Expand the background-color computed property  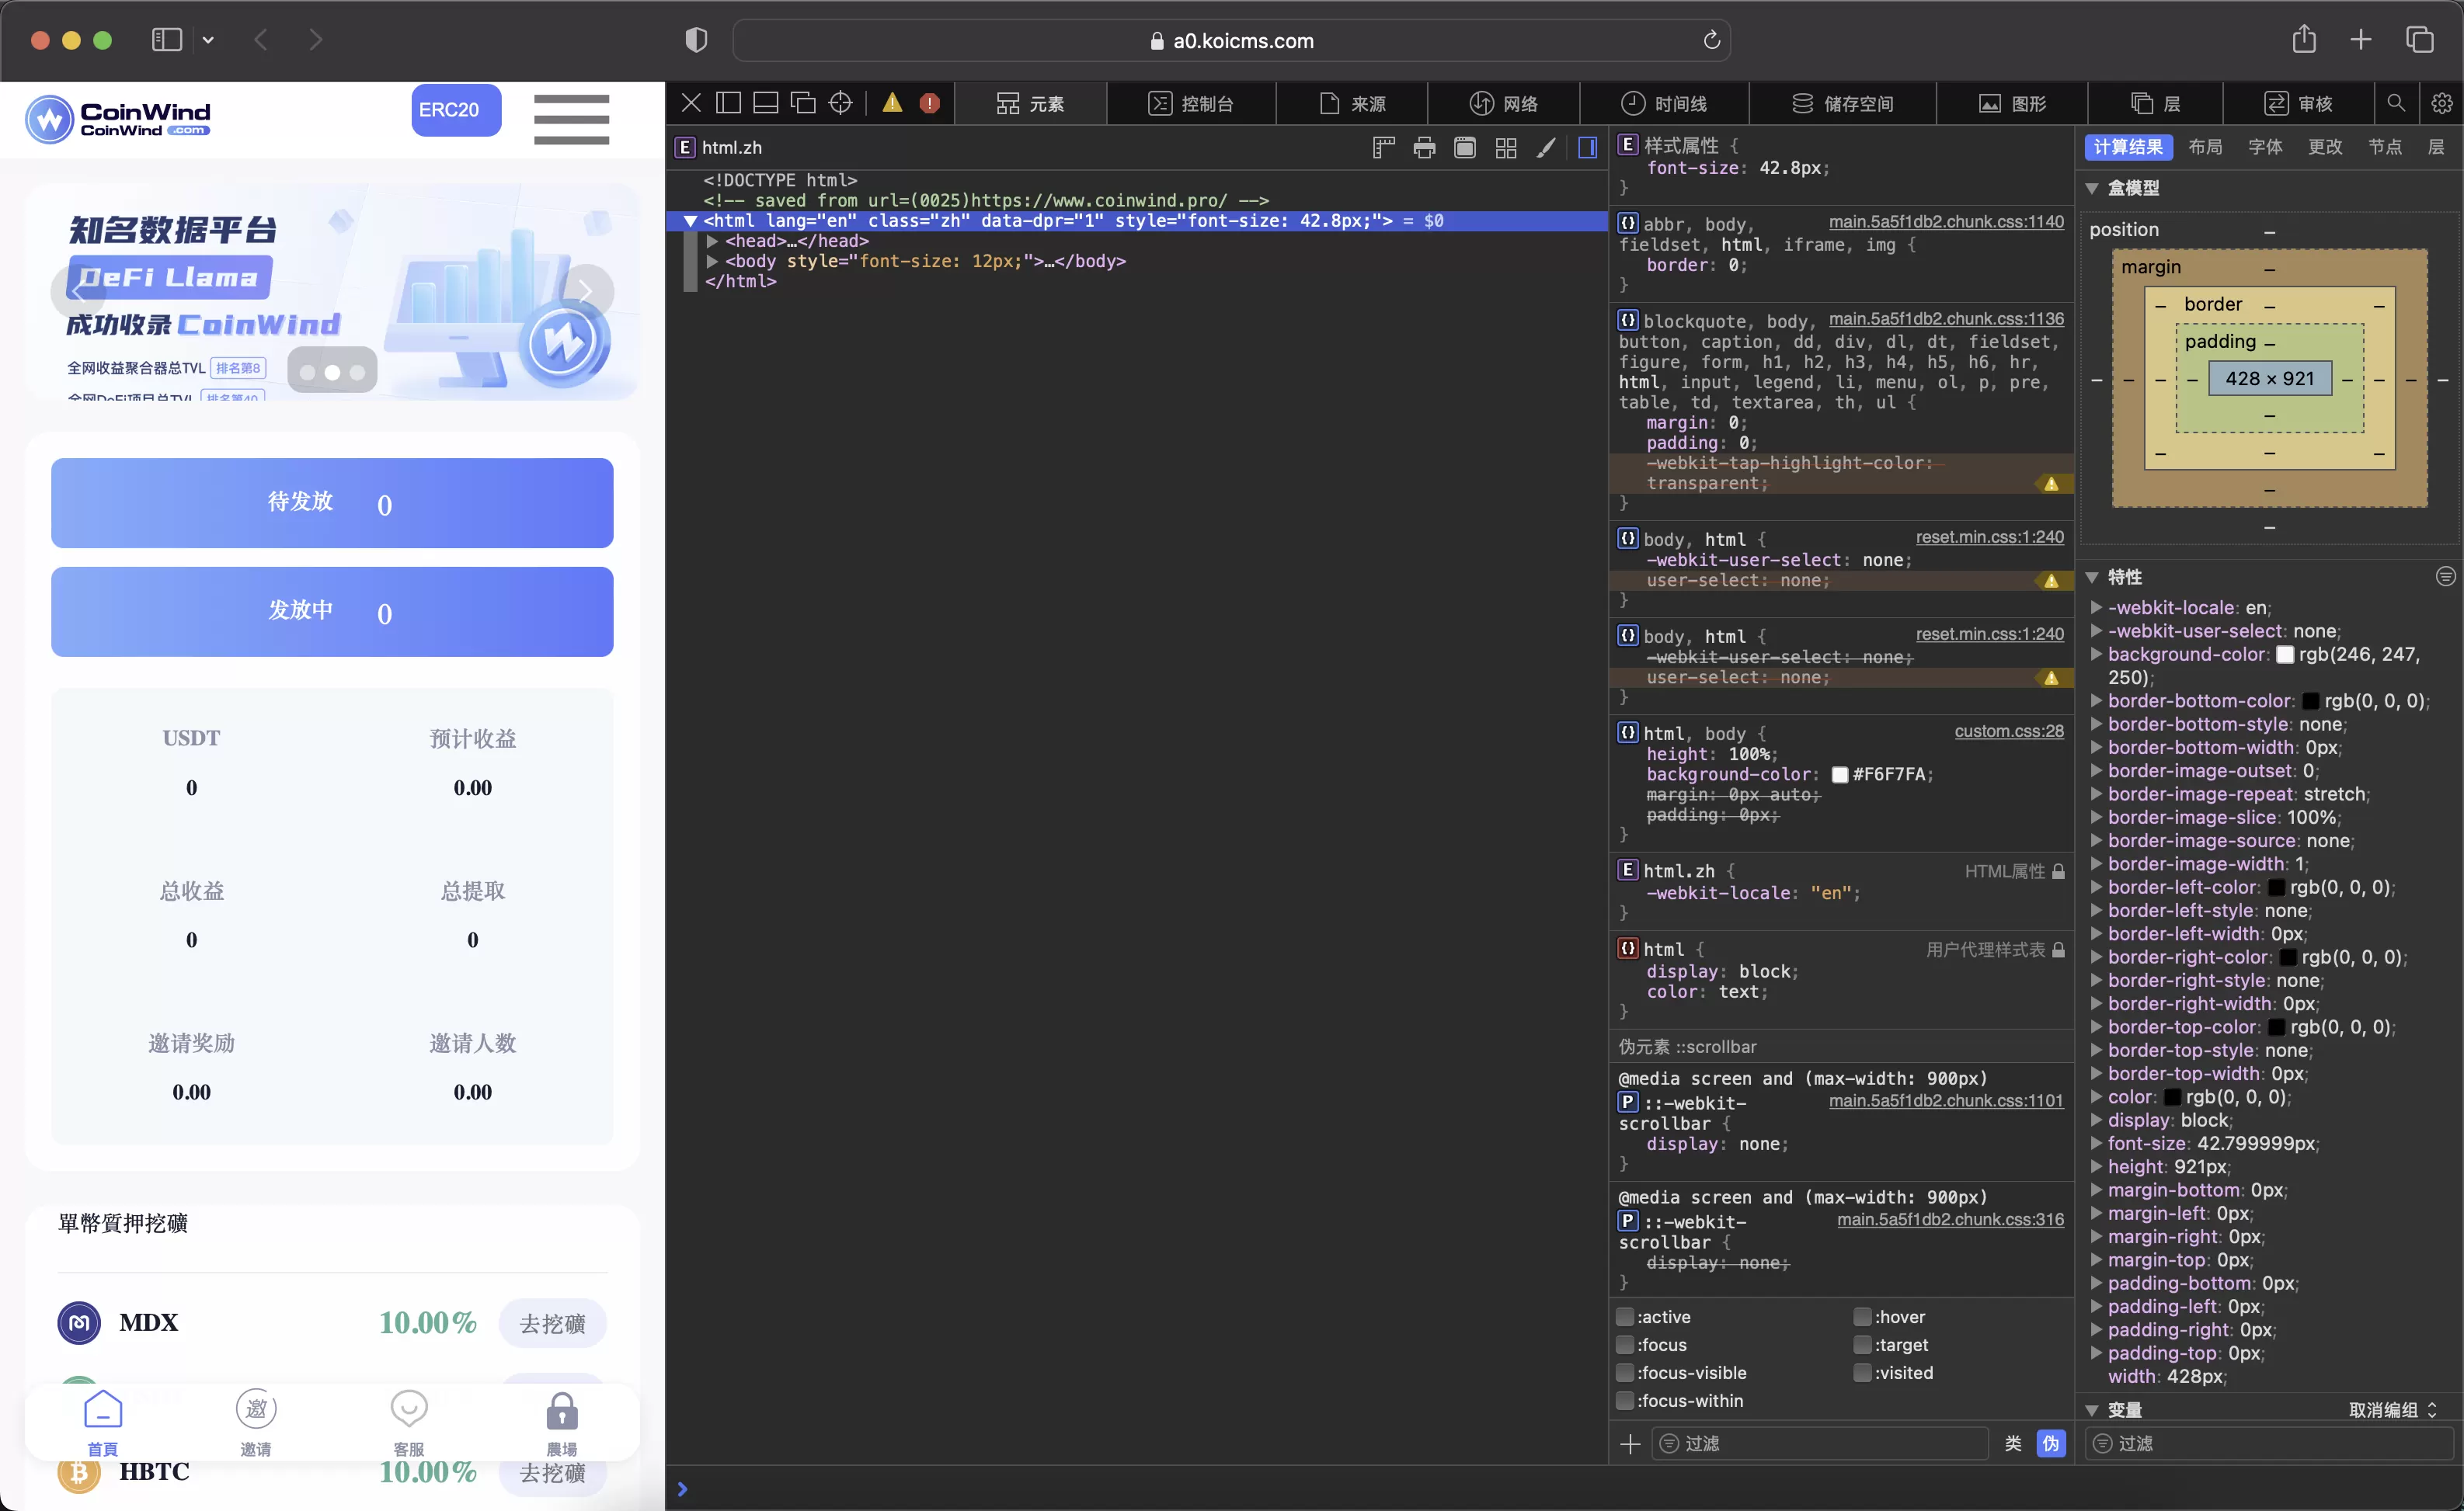2096,655
